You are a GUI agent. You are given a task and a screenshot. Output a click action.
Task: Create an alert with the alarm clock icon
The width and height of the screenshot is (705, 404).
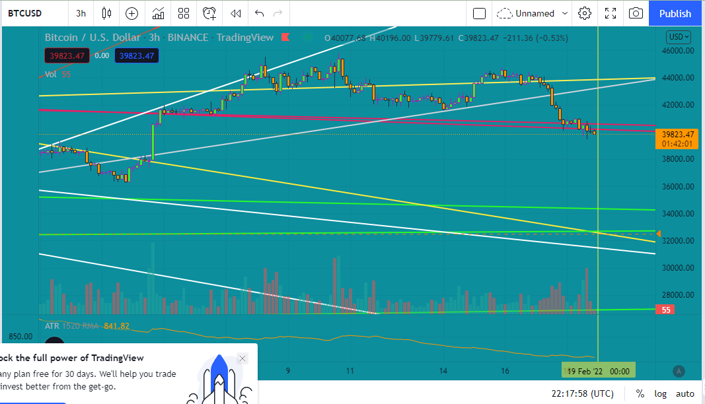pos(209,13)
